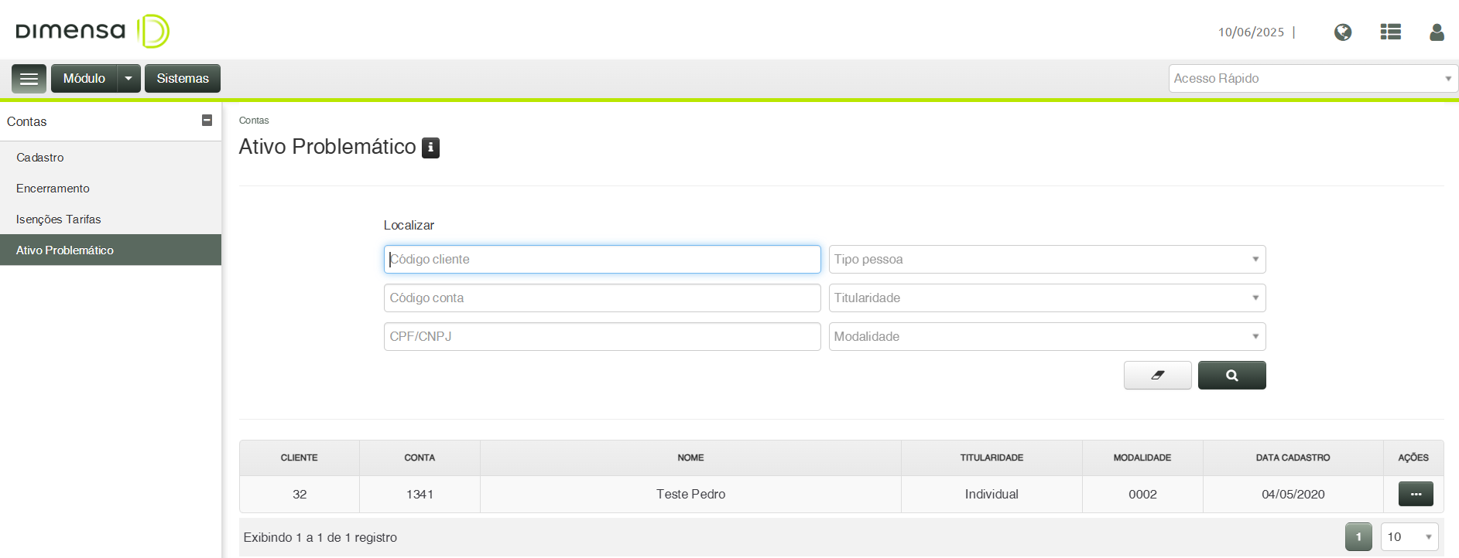
Task: Go to Isenções Tarifas menu item
Action: click(59, 219)
